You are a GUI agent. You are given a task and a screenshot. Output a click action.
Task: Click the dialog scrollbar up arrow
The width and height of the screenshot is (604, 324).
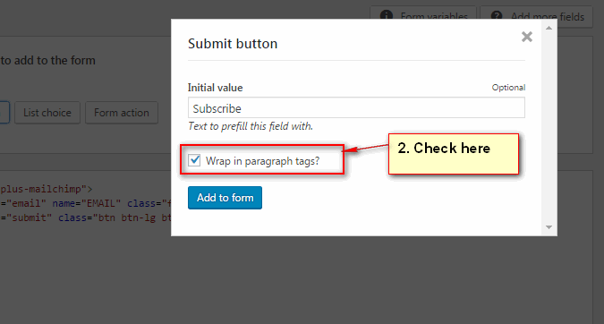tap(549, 28)
